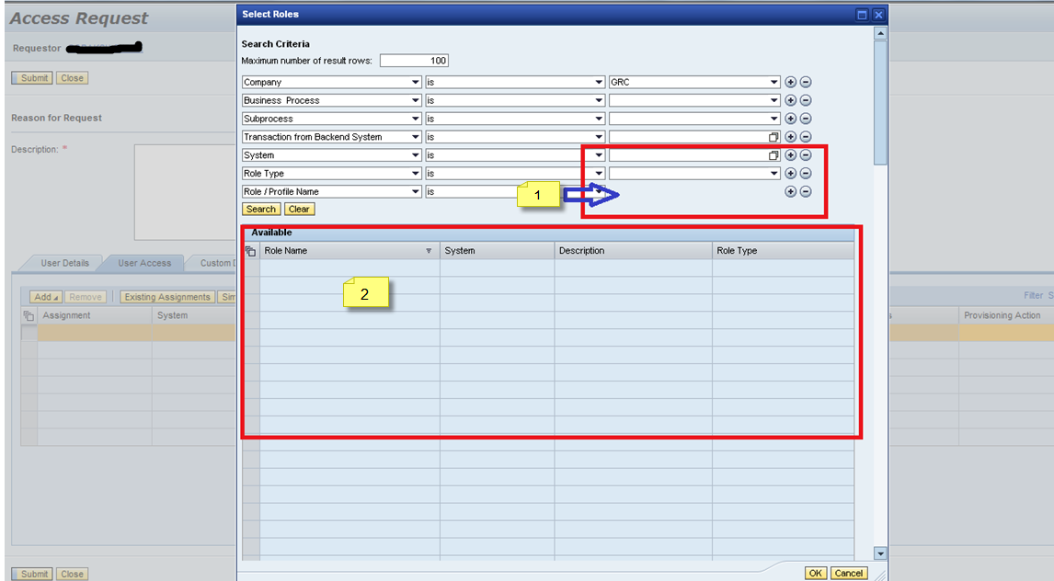Viewport: 1054px width, 581px height.
Task: Remove Transaction from Backend System row
Action: click(806, 137)
